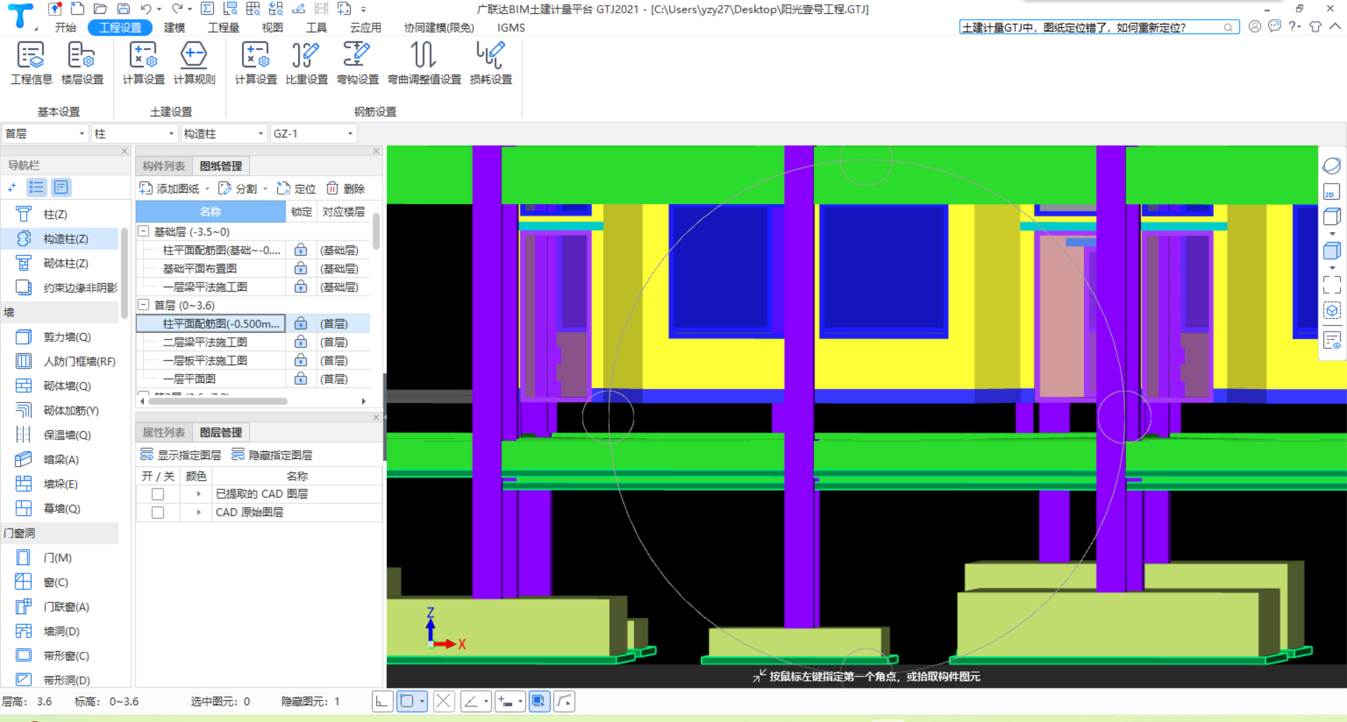Open 弯钩设置 hook settings
Screen dimensions: 1347x722
[x=357, y=63]
